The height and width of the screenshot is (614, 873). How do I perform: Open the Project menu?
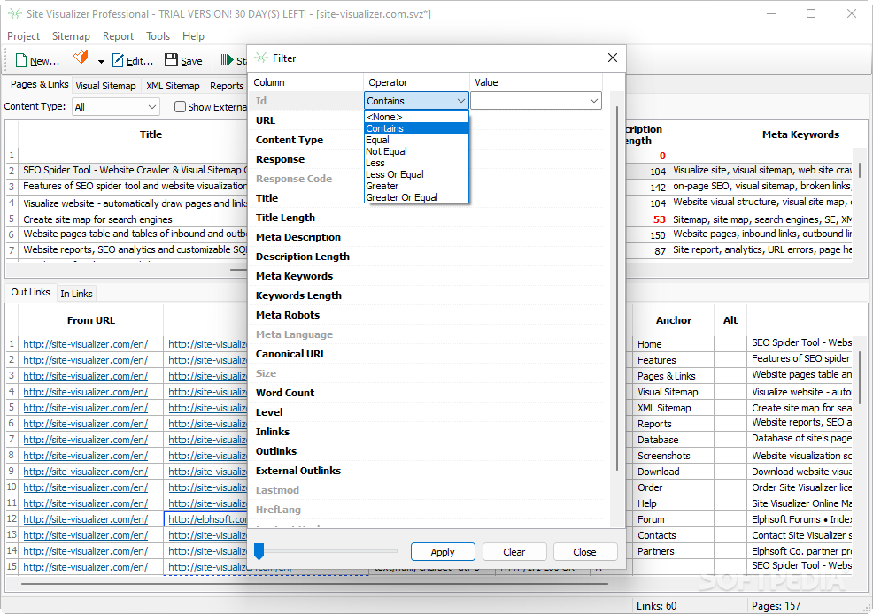[x=23, y=36]
